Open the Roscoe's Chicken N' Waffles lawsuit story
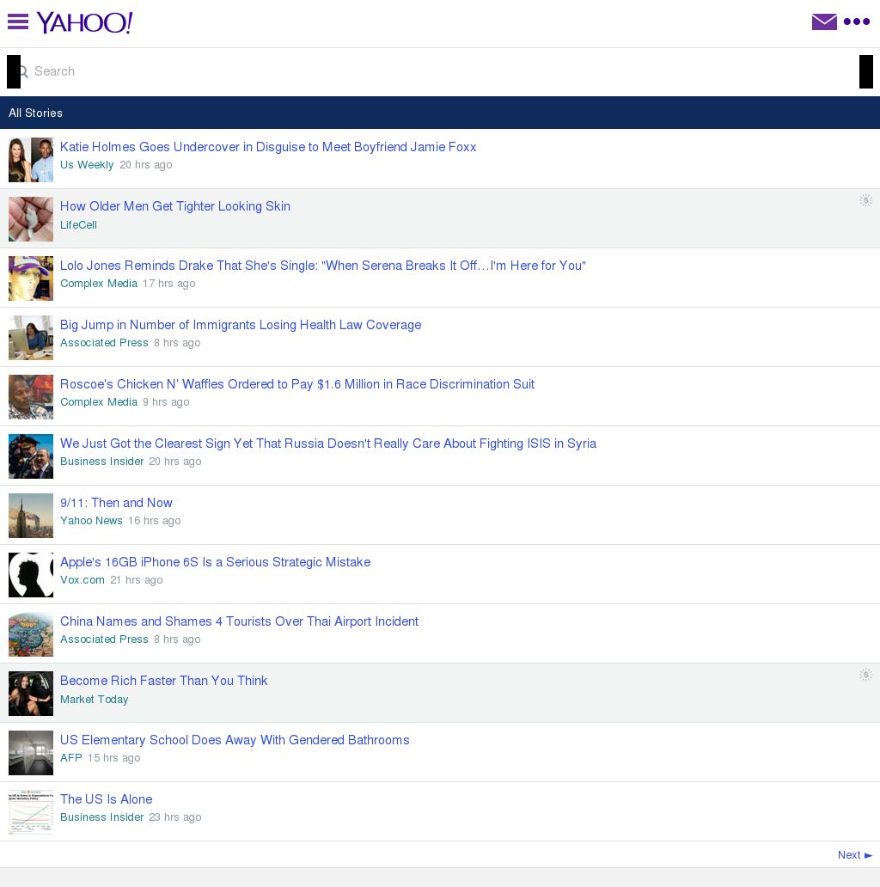 tap(296, 384)
